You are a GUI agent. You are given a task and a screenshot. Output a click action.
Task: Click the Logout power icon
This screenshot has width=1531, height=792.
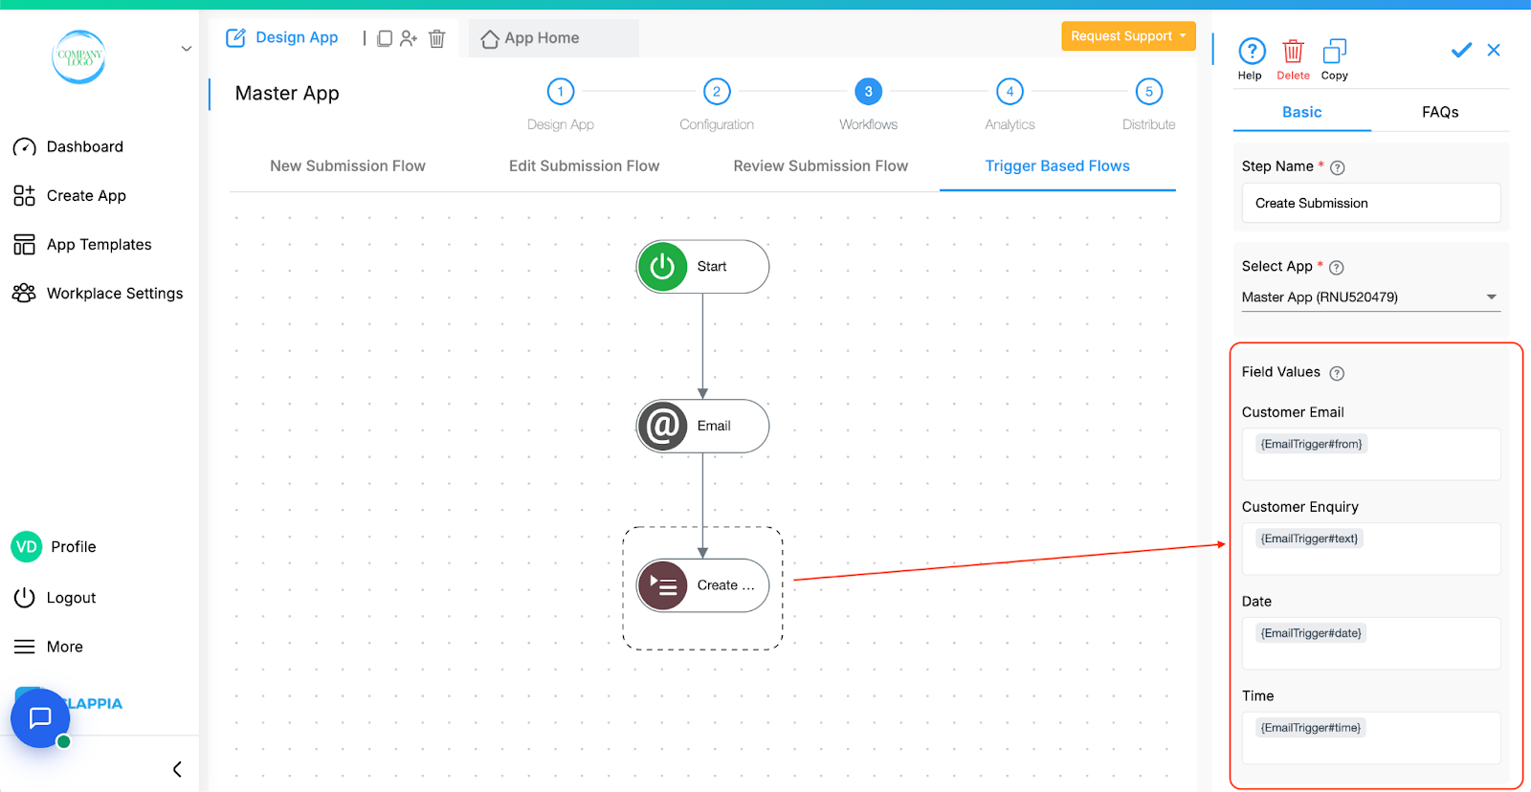24,597
